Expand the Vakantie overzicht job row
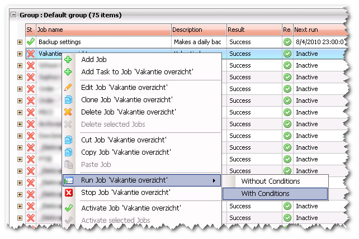 click(20, 54)
